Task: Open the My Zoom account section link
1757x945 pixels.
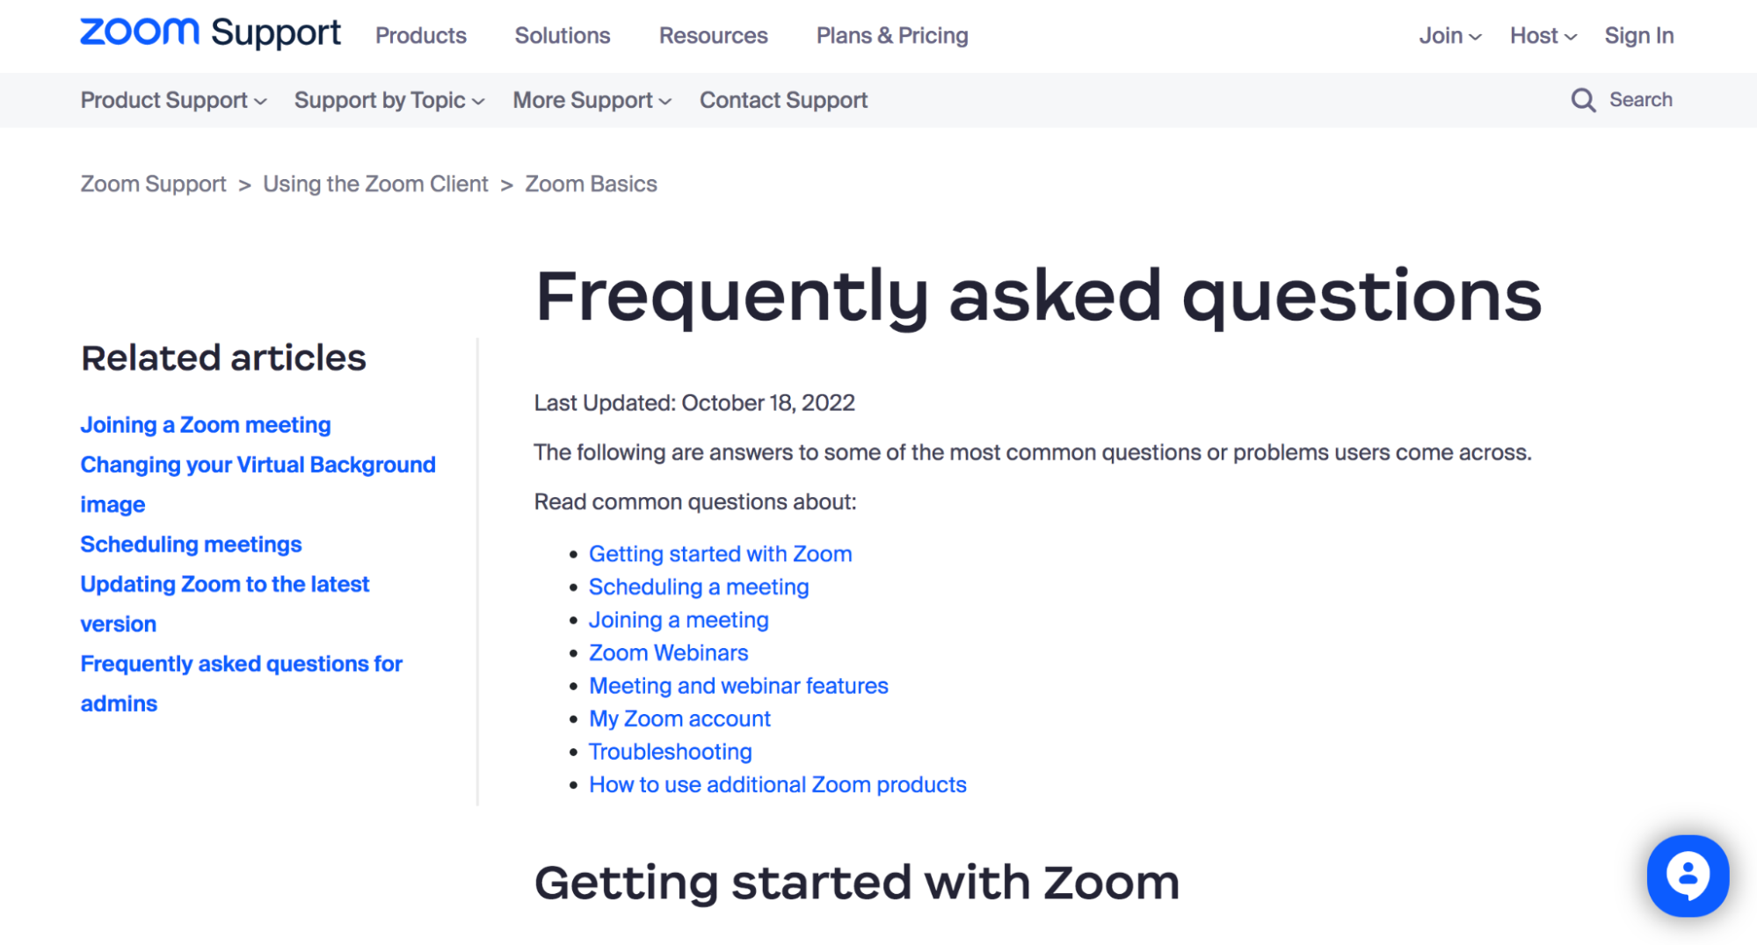Action: (679, 718)
